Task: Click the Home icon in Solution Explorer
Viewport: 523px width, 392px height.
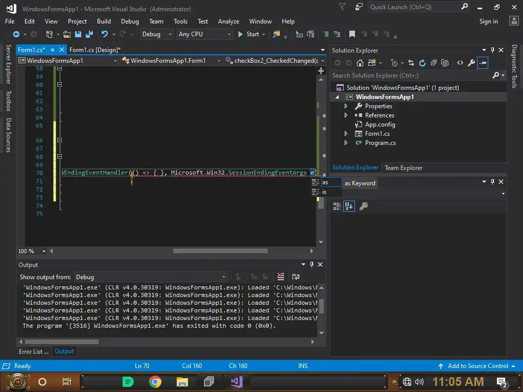Action: pos(360,63)
